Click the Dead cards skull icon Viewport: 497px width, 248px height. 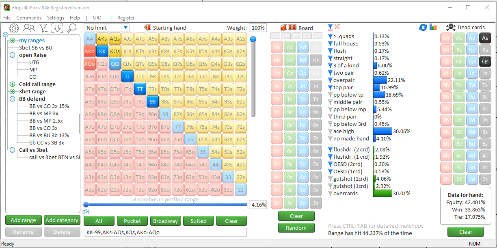[450, 27]
